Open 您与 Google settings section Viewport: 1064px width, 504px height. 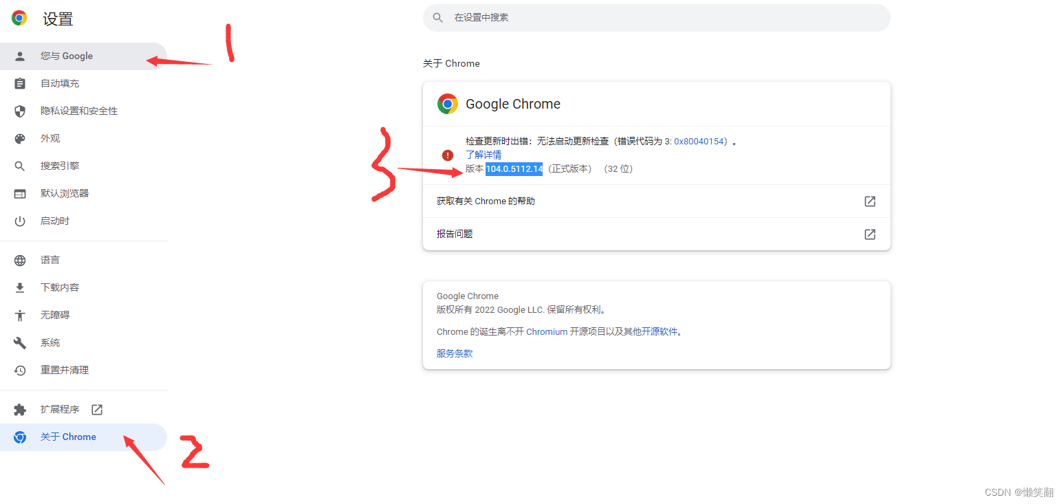(67, 56)
